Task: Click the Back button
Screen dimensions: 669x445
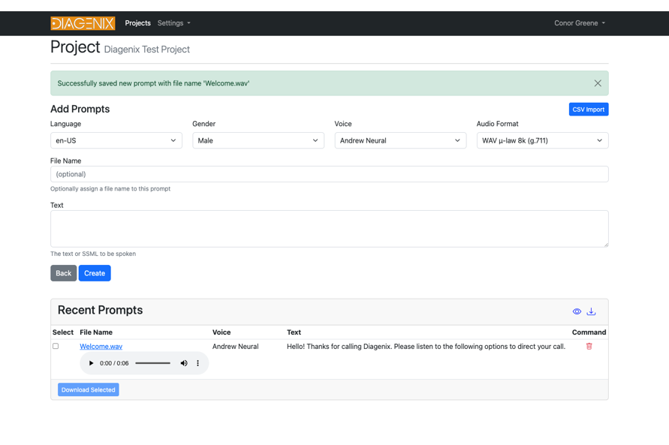Action: pos(64,273)
